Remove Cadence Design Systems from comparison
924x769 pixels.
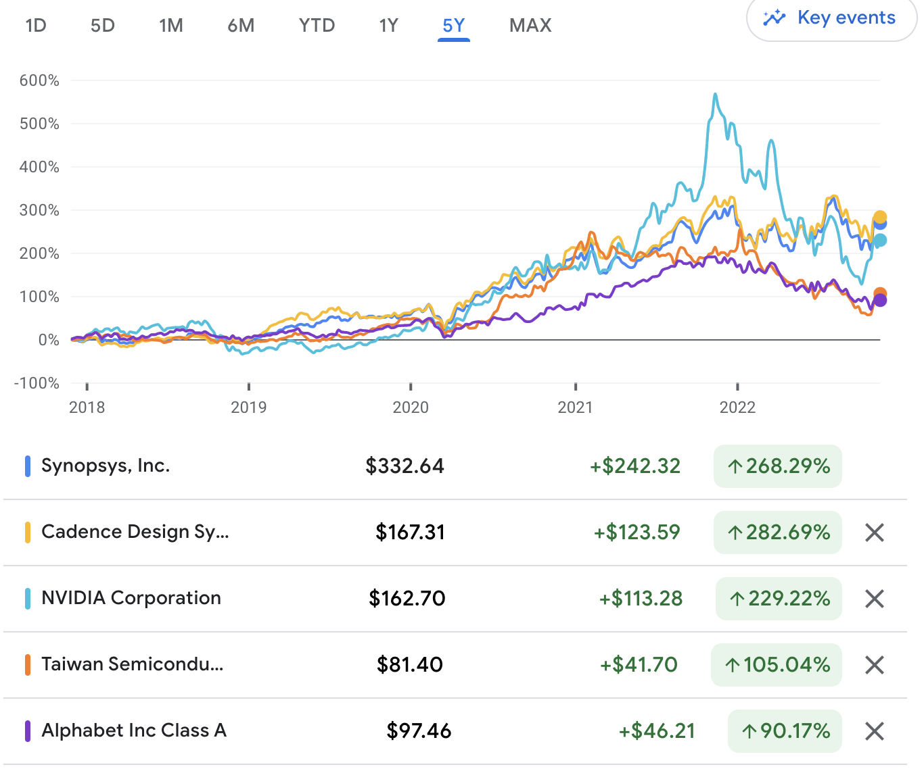(x=875, y=532)
